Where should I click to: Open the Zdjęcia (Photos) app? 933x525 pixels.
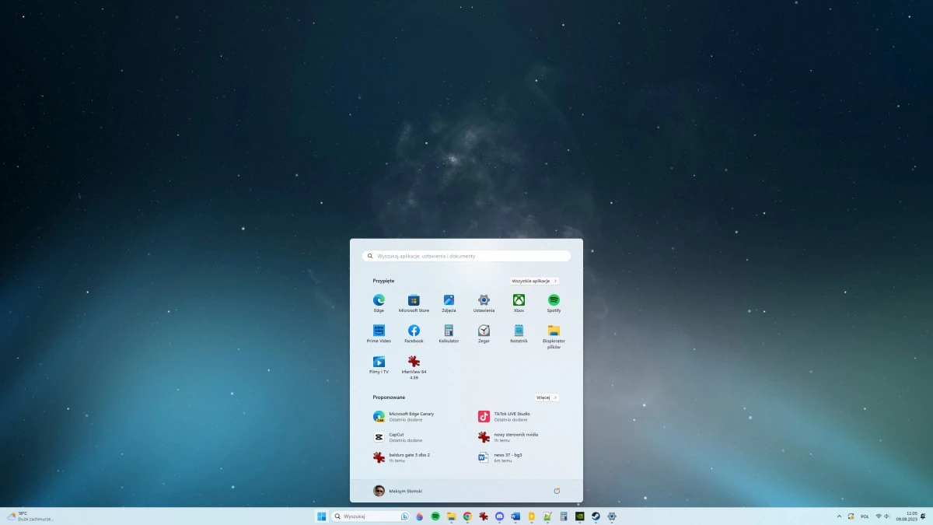pyautogui.click(x=448, y=299)
